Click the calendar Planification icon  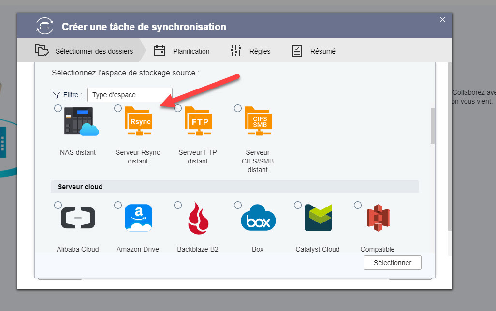coord(160,51)
